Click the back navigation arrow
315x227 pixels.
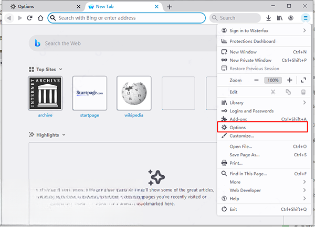[x=9, y=18]
